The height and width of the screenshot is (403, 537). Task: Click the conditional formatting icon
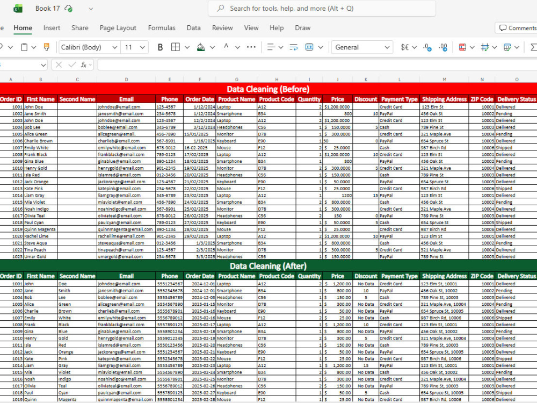tap(462, 47)
